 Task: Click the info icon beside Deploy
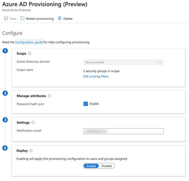(31, 151)
